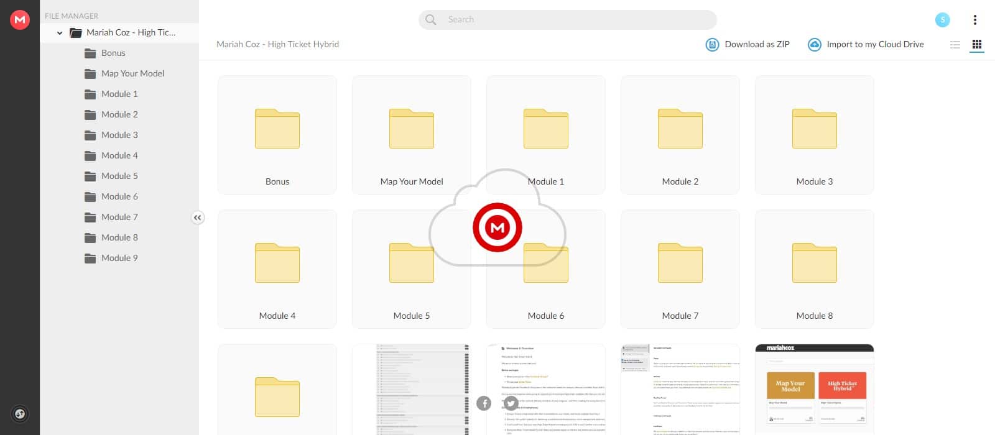Switch to grid thumbnail view
995x435 pixels.
[976, 45]
